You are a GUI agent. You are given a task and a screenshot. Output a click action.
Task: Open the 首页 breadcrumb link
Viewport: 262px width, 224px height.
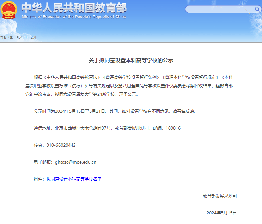tap(19, 37)
